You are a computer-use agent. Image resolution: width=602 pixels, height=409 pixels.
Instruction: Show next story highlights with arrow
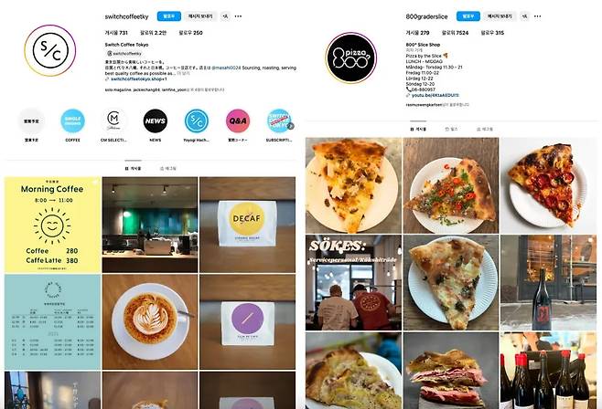[x=291, y=126]
